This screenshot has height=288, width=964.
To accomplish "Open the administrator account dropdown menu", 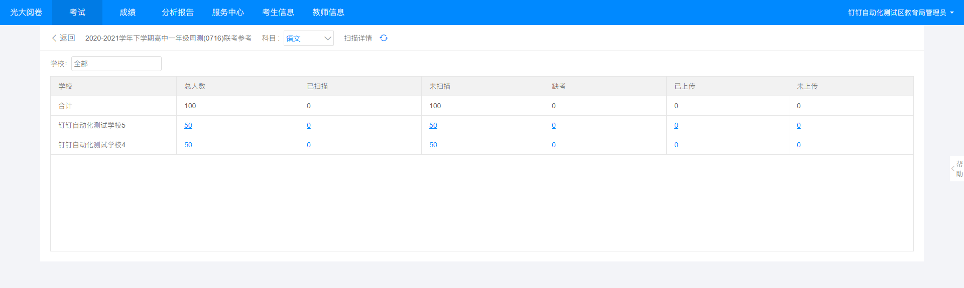I will pyautogui.click(x=901, y=13).
